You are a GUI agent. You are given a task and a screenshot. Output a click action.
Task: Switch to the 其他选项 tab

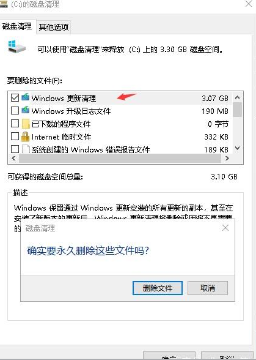(54, 28)
